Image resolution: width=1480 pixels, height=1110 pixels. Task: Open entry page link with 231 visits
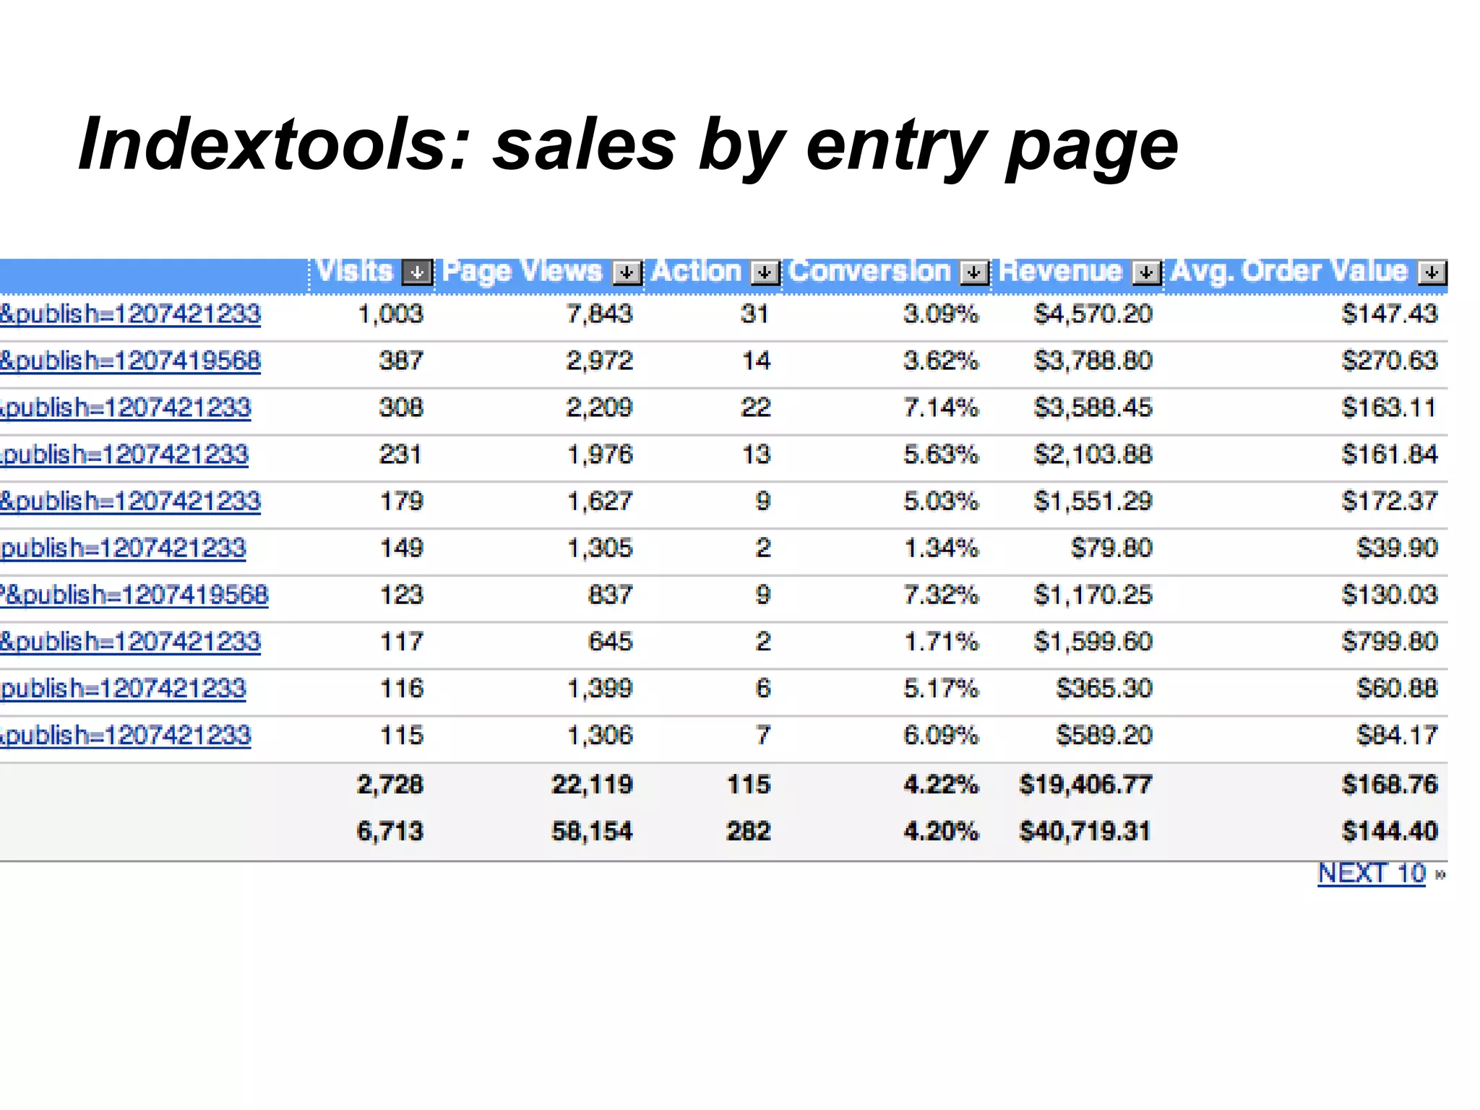(124, 455)
